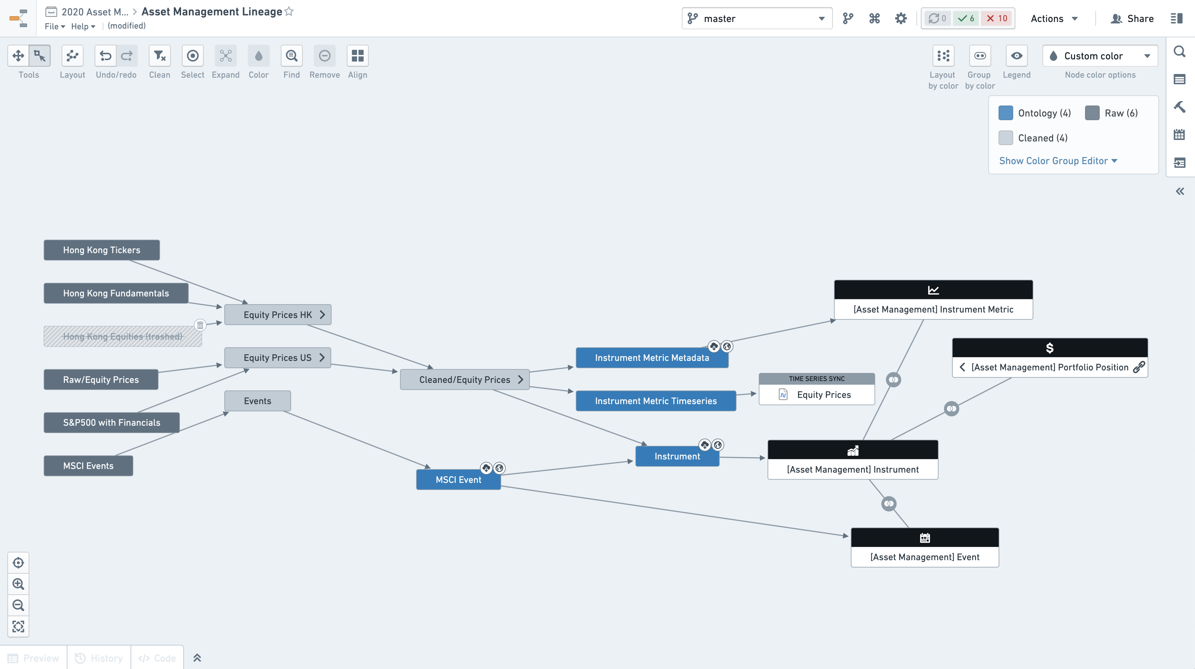Click the Clean filter icon

pos(159,56)
